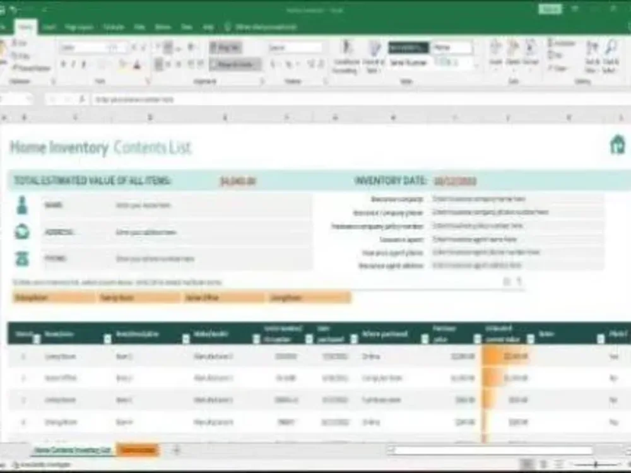Increase the font size
631x473 pixels.
click(134, 48)
